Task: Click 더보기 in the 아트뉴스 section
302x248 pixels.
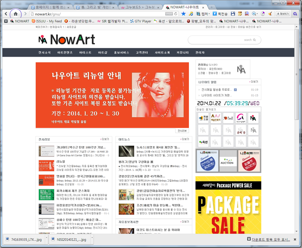Action: [185, 139]
